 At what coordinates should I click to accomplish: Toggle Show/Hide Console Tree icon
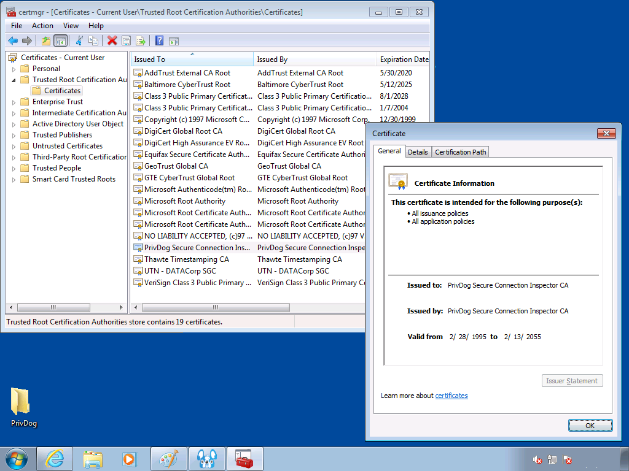(x=60, y=40)
